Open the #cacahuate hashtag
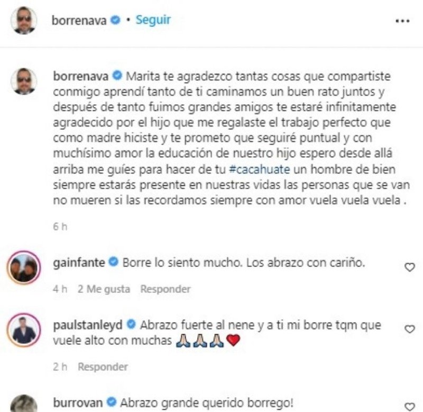Screen dimensions: 423x412 point(259,169)
